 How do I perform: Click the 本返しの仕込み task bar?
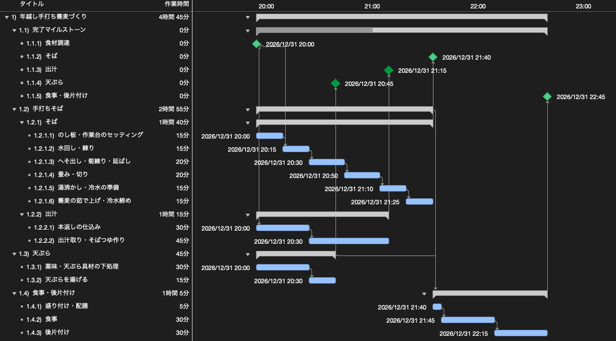(283, 228)
